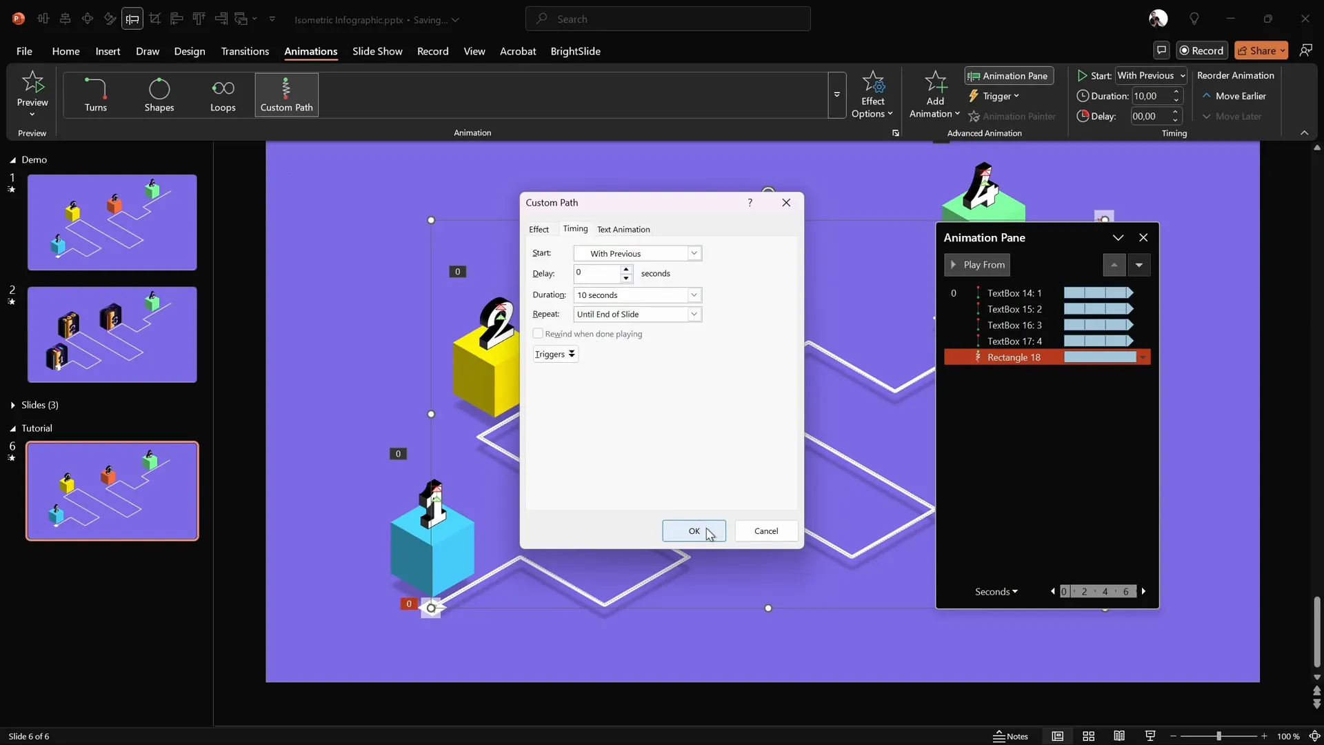
Task: Click the ribbon Duration field
Action: click(1151, 96)
